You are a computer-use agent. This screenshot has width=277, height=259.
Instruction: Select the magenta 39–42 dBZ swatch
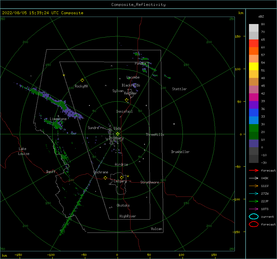click(x=254, y=97)
